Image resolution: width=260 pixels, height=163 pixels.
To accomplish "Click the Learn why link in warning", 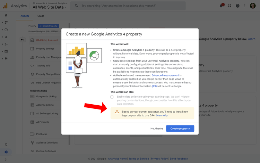I will tap(162, 115).
